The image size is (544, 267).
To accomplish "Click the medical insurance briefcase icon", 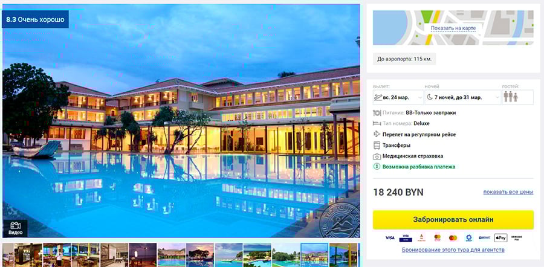I will (x=377, y=156).
